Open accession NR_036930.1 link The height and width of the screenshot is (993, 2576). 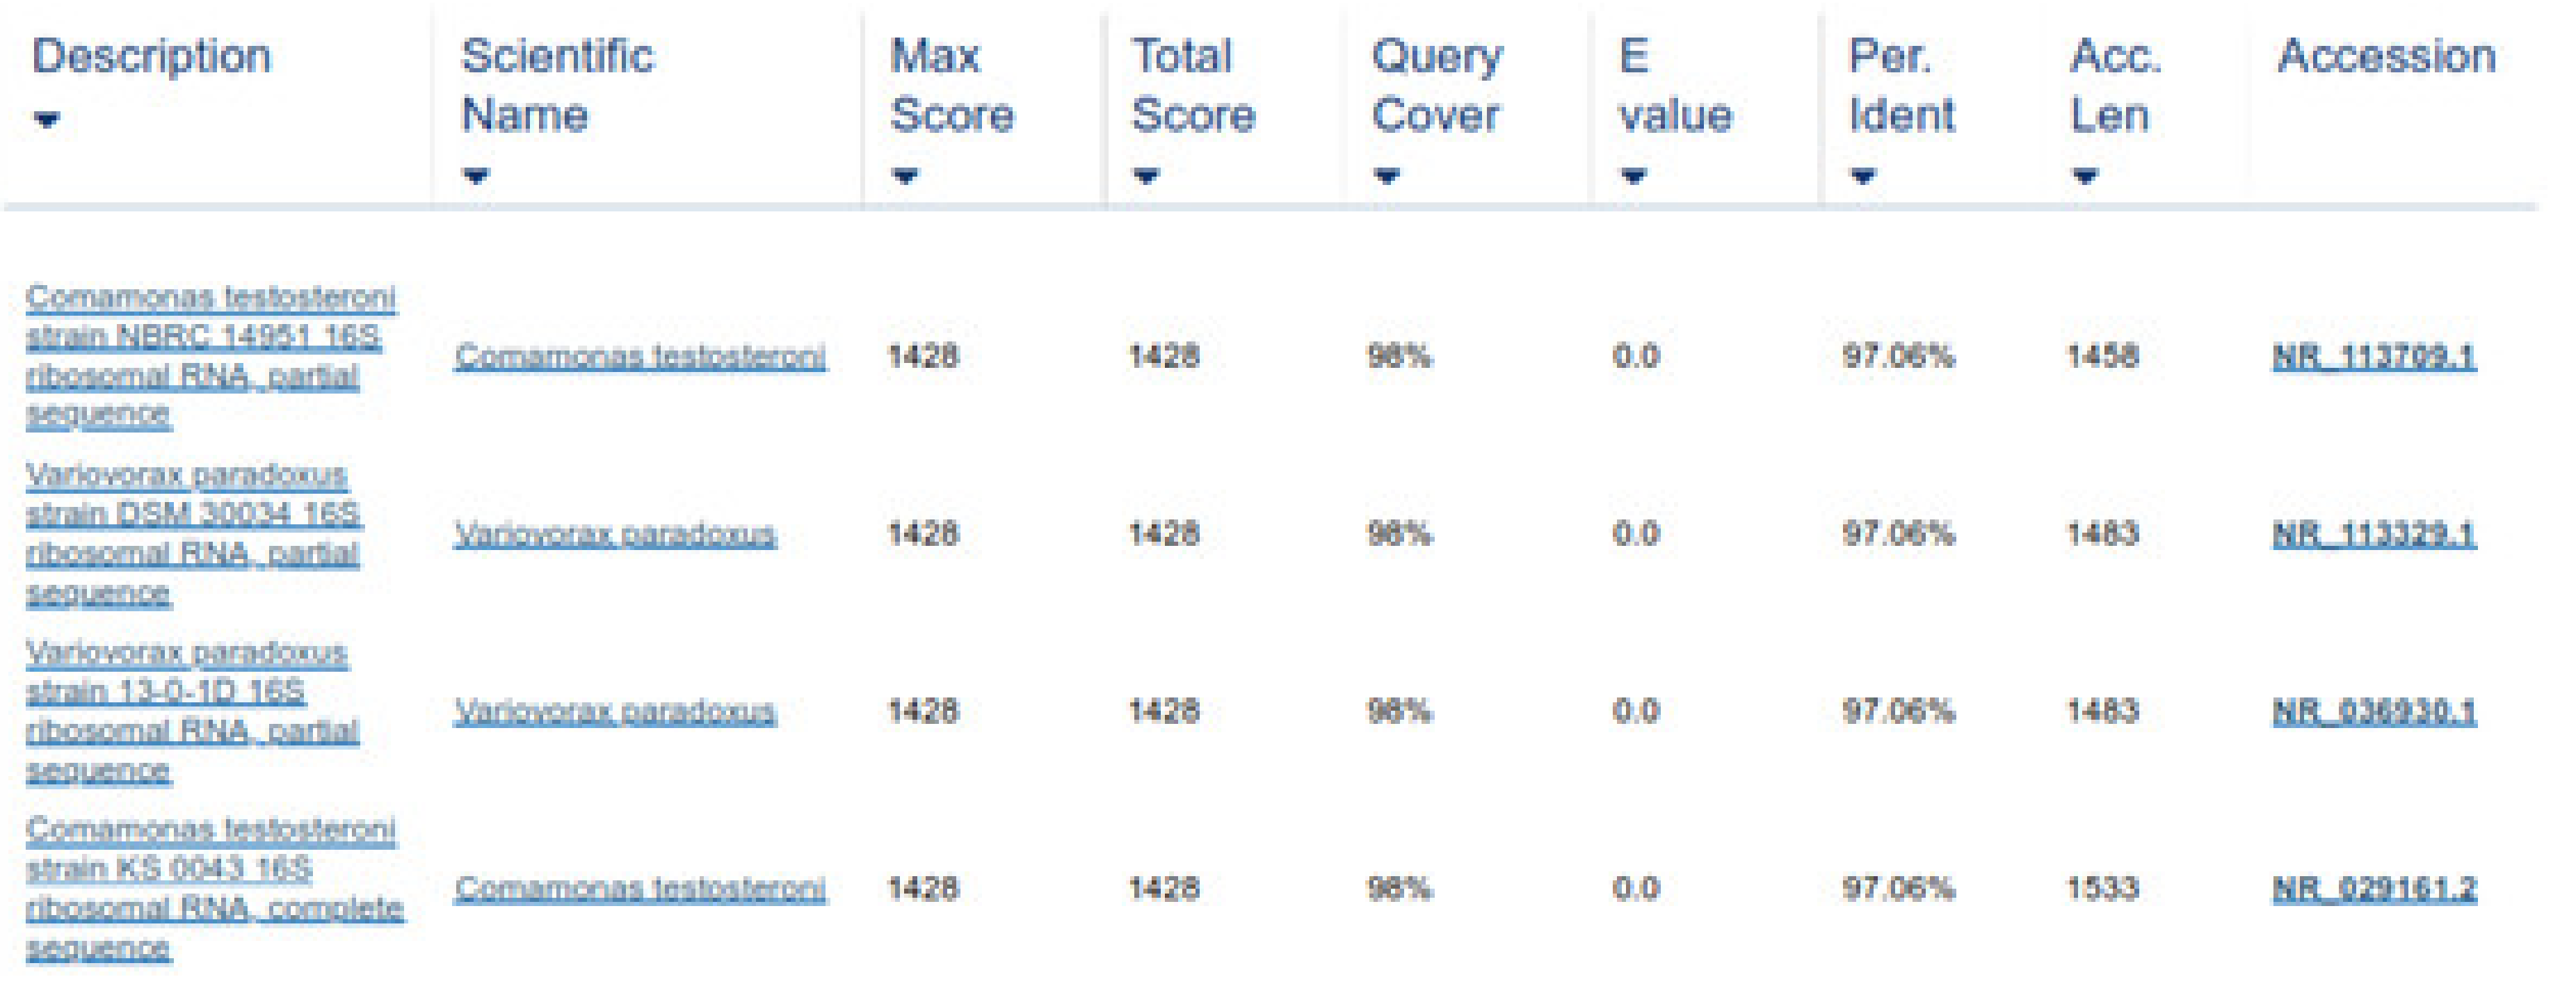(2374, 711)
